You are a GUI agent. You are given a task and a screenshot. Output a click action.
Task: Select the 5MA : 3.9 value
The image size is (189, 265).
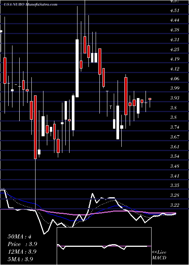pos(20,259)
